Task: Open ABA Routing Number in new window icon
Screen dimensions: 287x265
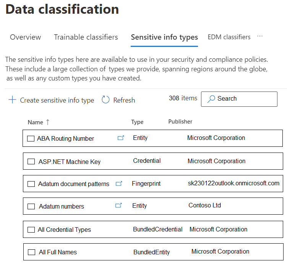Action: (x=121, y=138)
